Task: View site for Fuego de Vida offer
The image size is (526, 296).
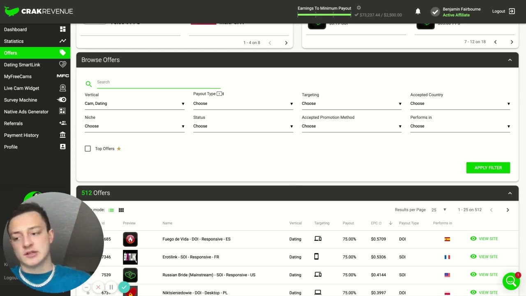Action: pyautogui.click(x=484, y=238)
